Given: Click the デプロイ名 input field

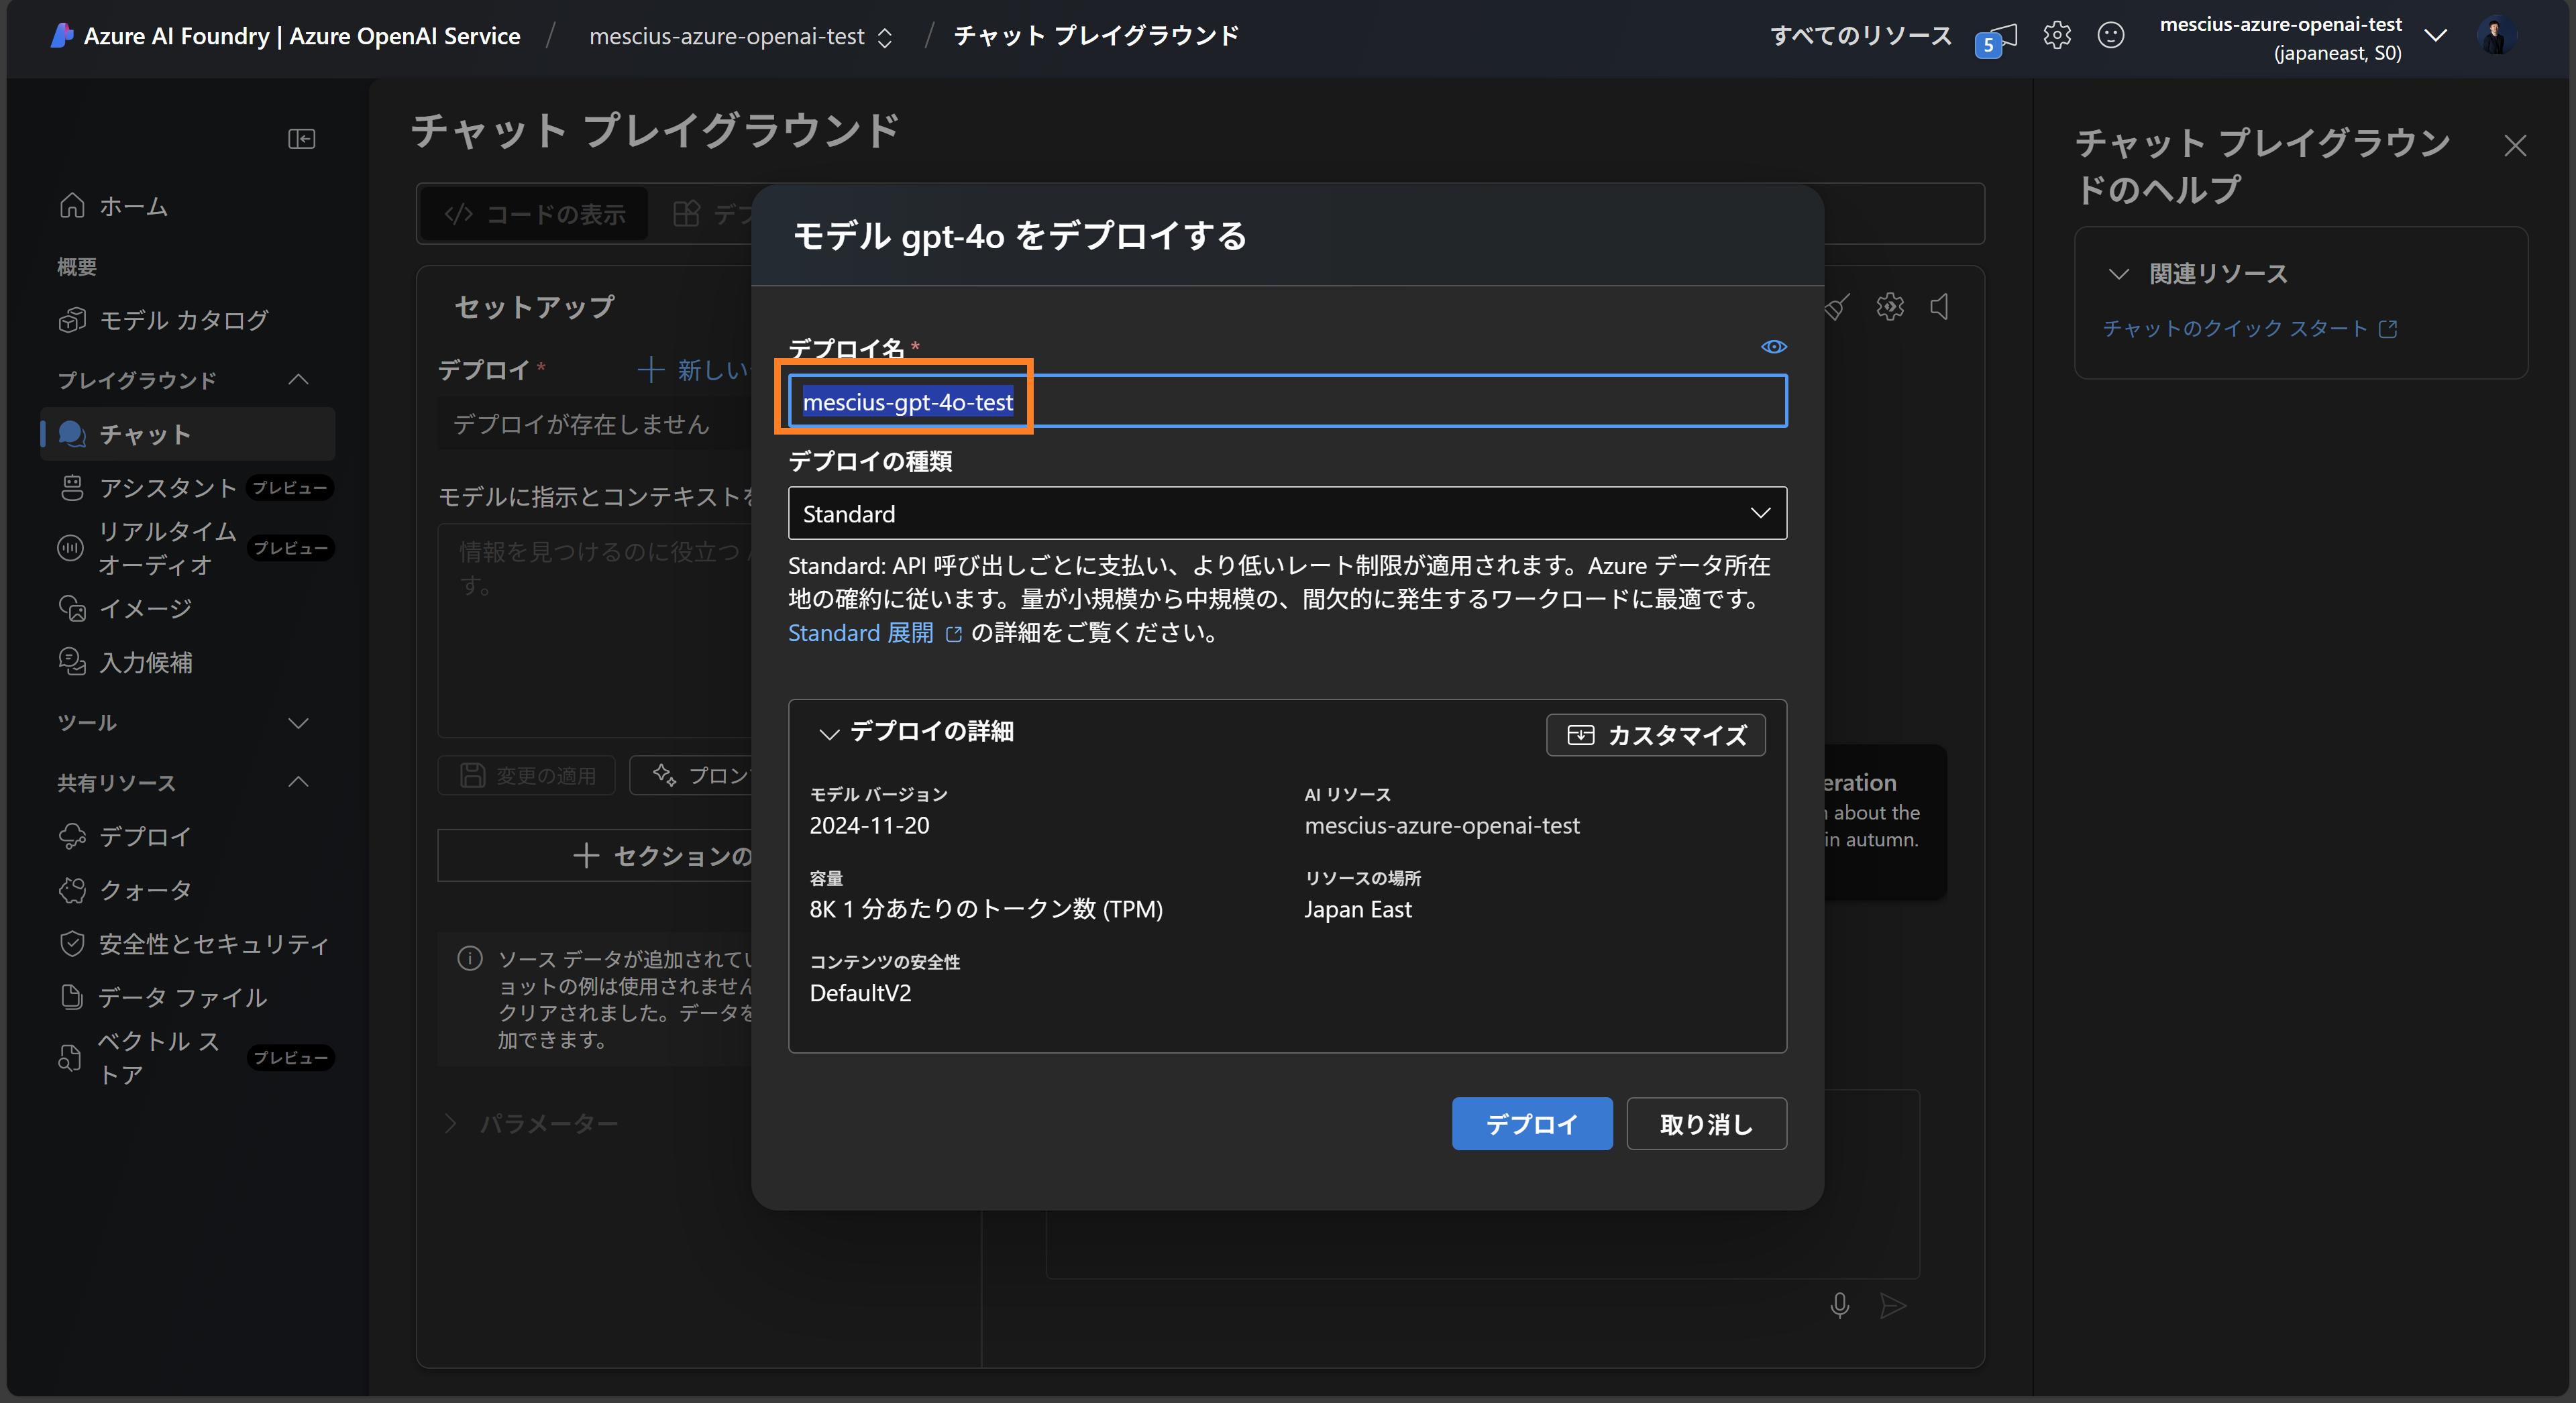Looking at the screenshot, I should (1287, 402).
